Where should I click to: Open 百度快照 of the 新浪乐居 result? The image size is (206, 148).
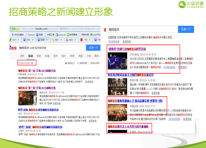156,93
